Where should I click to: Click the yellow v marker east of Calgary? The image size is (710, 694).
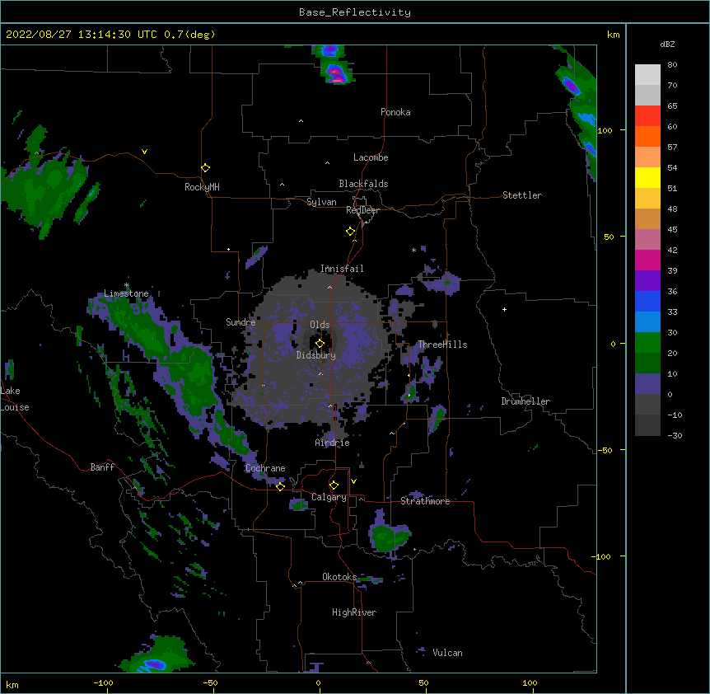[x=353, y=481]
